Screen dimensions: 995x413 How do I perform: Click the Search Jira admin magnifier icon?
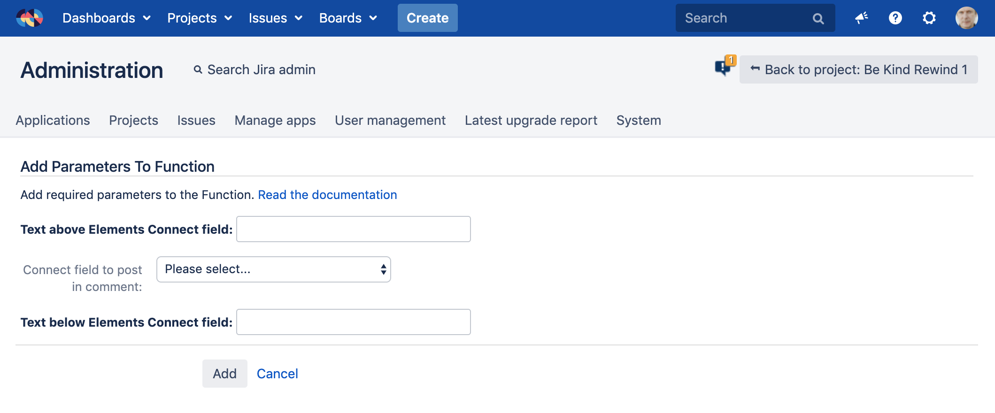tap(198, 69)
